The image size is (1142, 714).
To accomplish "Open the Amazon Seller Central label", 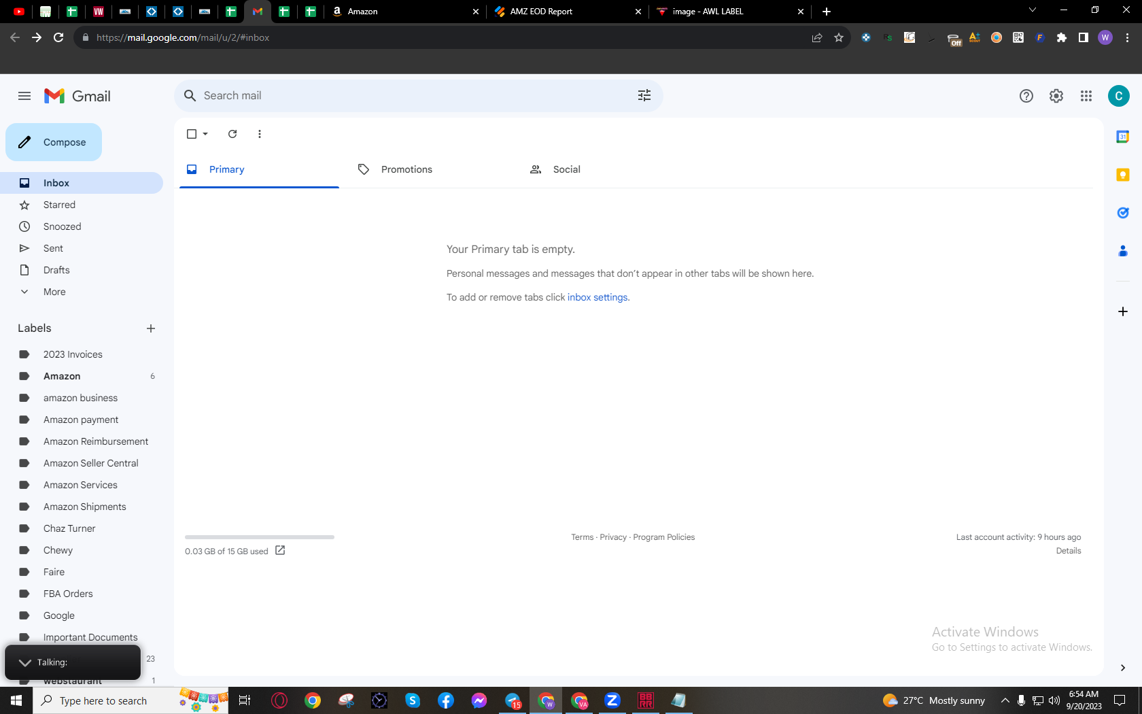I will point(82,463).
